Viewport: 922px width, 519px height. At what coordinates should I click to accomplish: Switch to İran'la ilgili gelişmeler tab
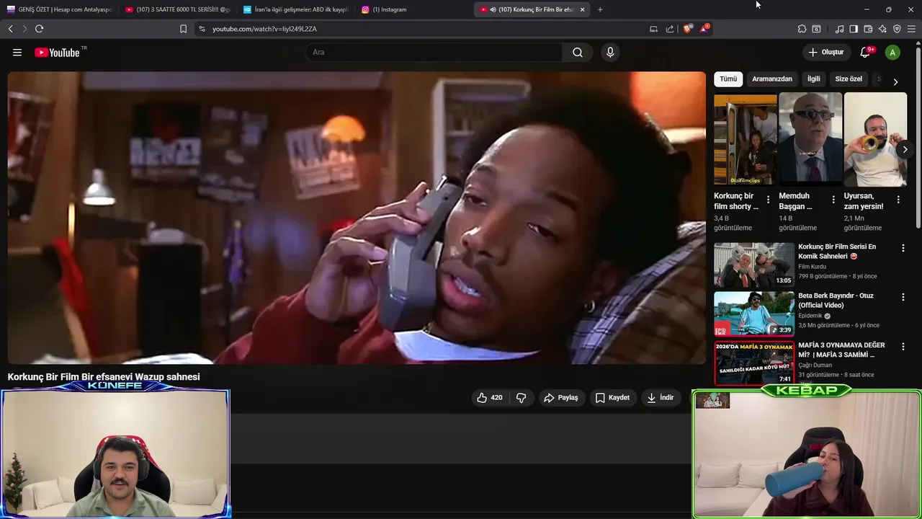[x=295, y=9]
